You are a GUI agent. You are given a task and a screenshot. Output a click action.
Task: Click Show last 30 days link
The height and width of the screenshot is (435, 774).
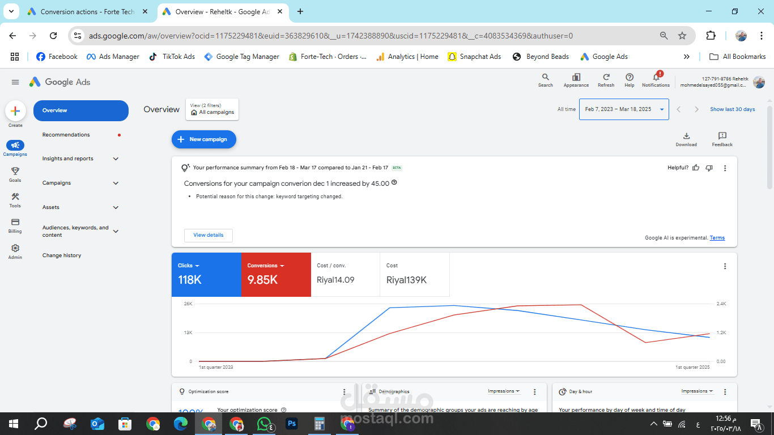(733, 109)
